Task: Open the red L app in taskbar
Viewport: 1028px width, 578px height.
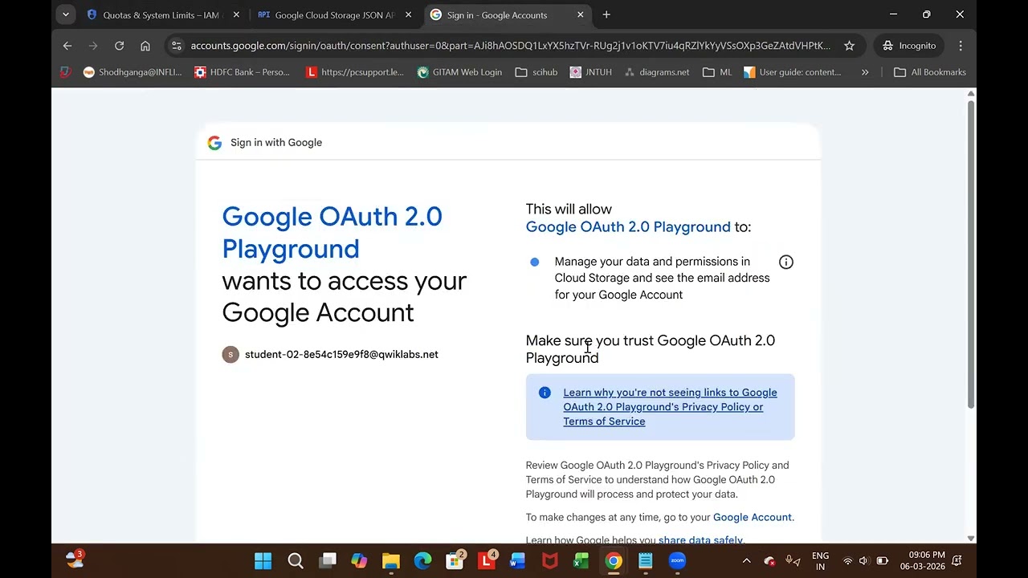Action: (486, 561)
